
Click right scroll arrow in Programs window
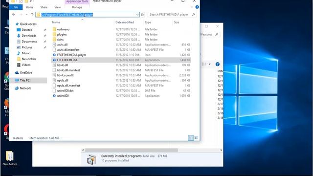221,150
